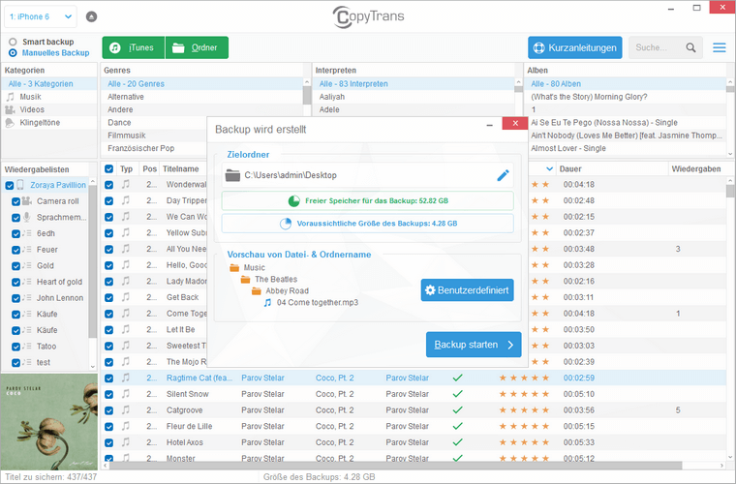Click The Beatles folder icon in preview
Screen dimensions: 736x484
pyautogui.click(x=245, y=280)
